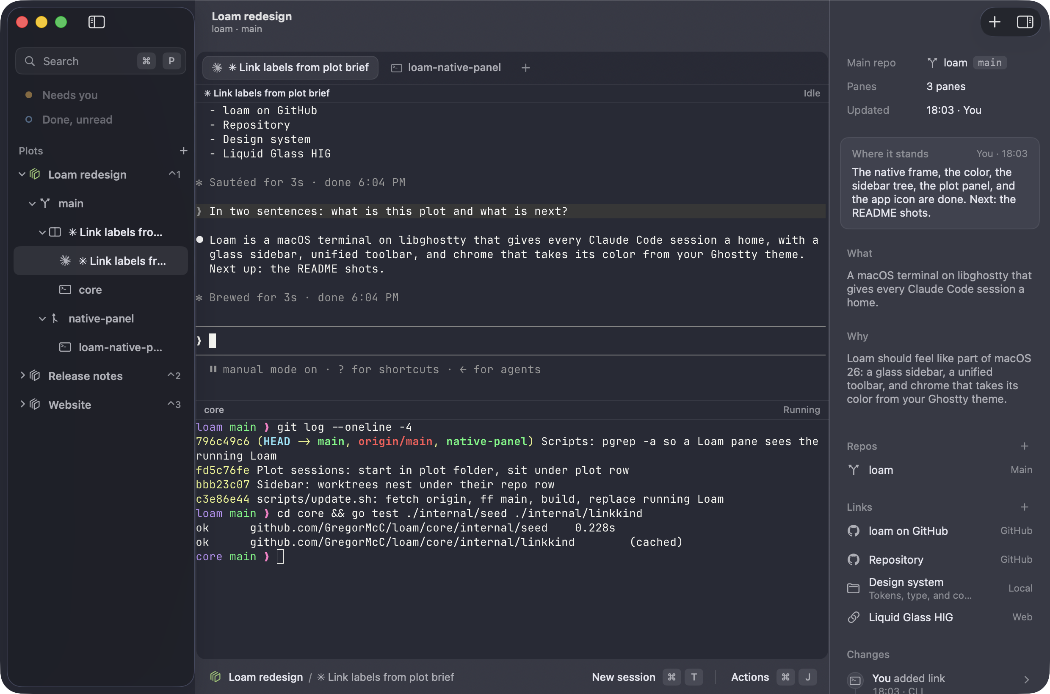Click Link labels from plot brief breadcrumb
Viewport: 1050px width, 694px height.
coord(385,677)
